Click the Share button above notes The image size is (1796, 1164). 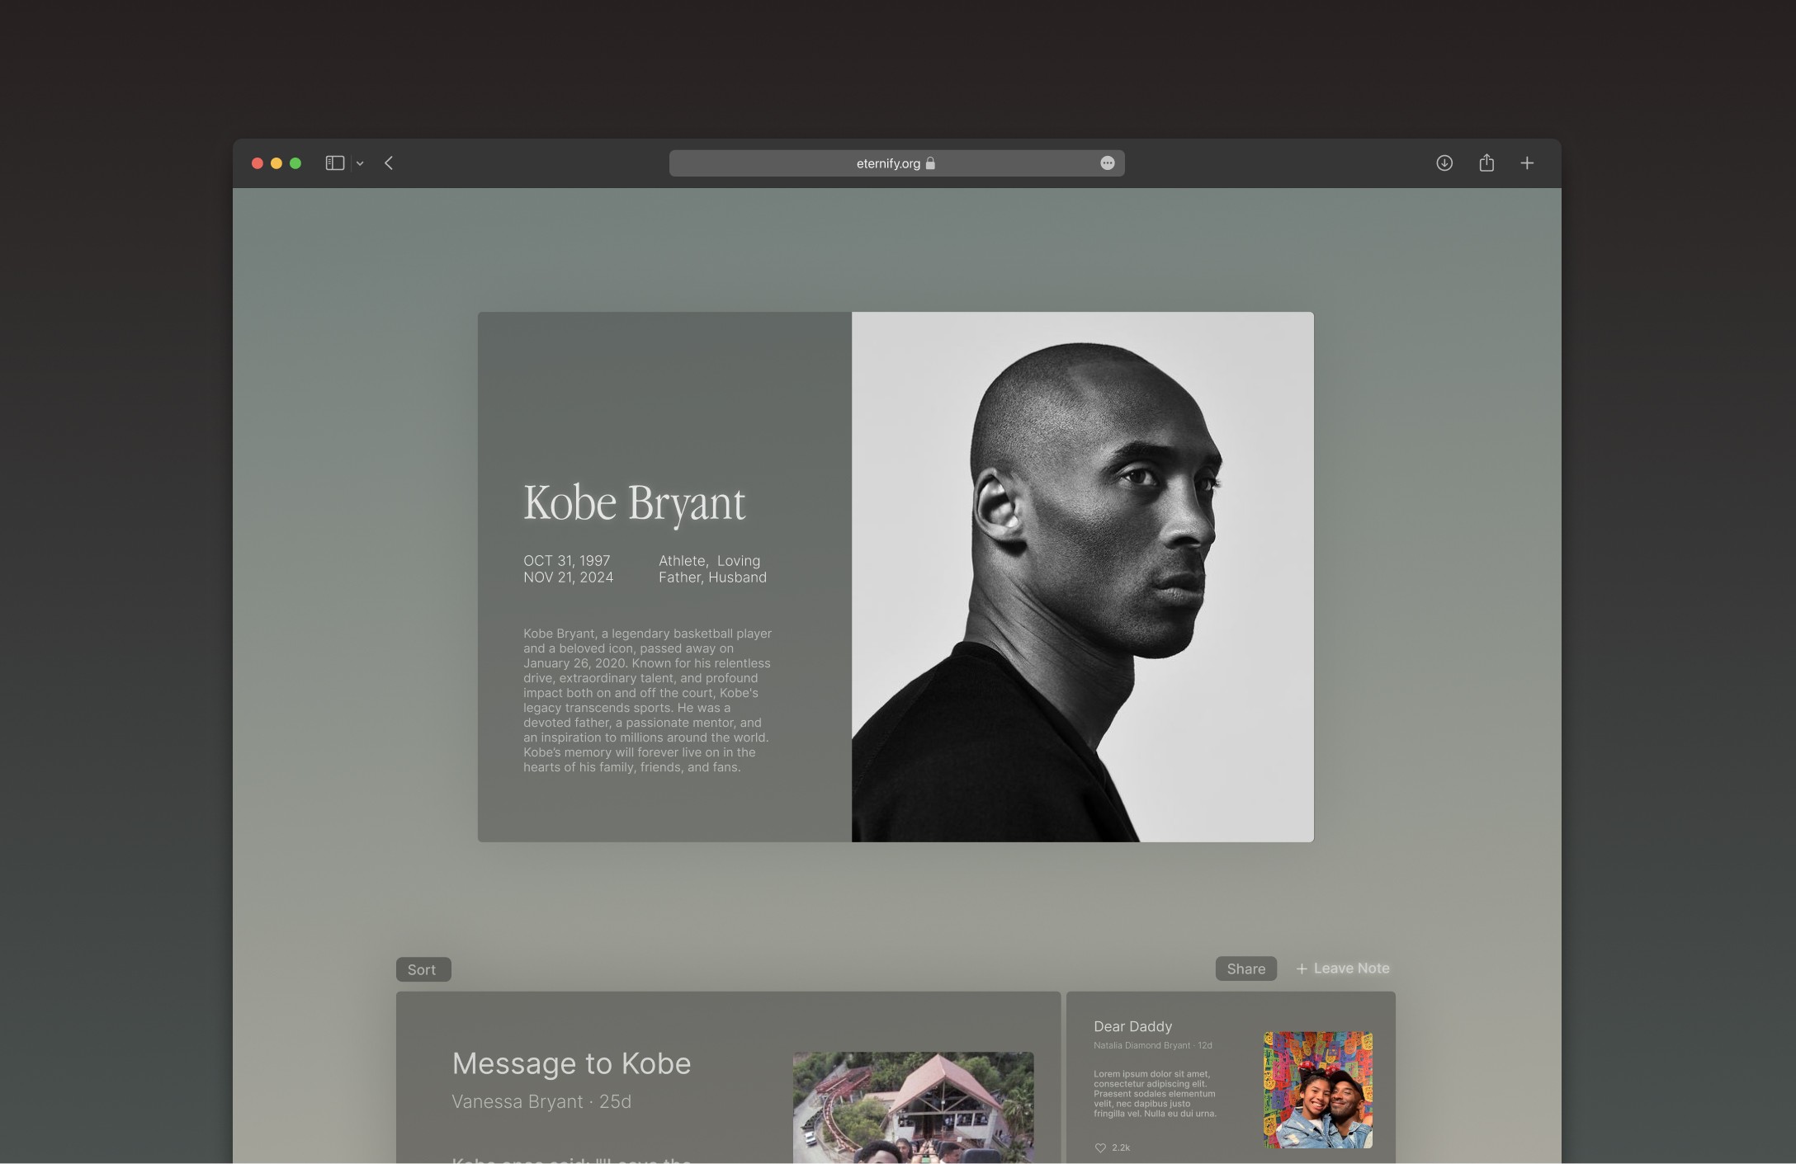pyautogui.click(x=1245, y=968)
